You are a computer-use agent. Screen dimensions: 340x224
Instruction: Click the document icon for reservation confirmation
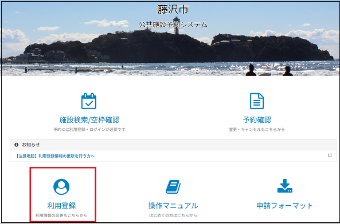[257, 101]
